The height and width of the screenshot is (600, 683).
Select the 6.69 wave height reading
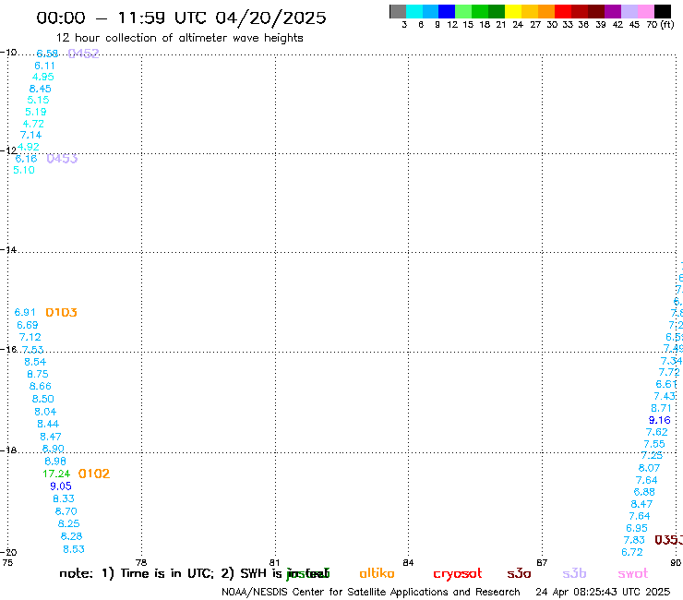click(28, 325)
